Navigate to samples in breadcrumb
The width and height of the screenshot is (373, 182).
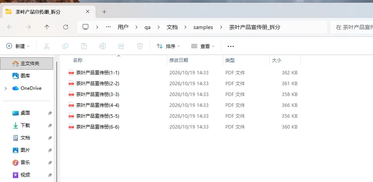(x=203, y=27)
